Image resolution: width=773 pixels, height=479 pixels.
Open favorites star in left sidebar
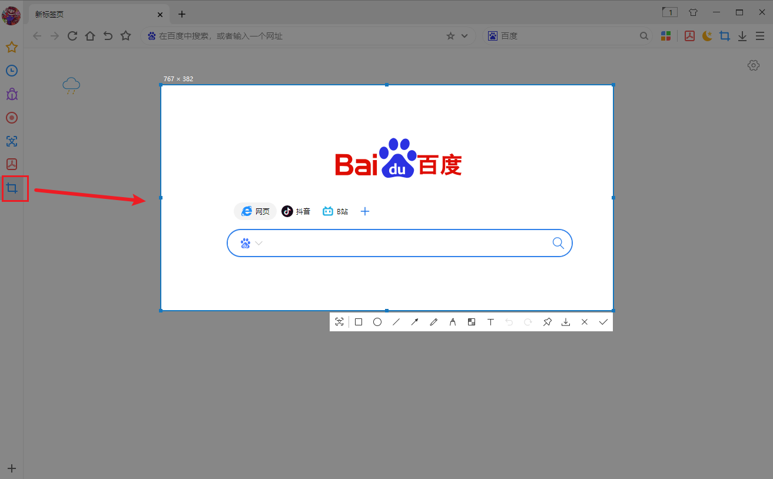12,47
